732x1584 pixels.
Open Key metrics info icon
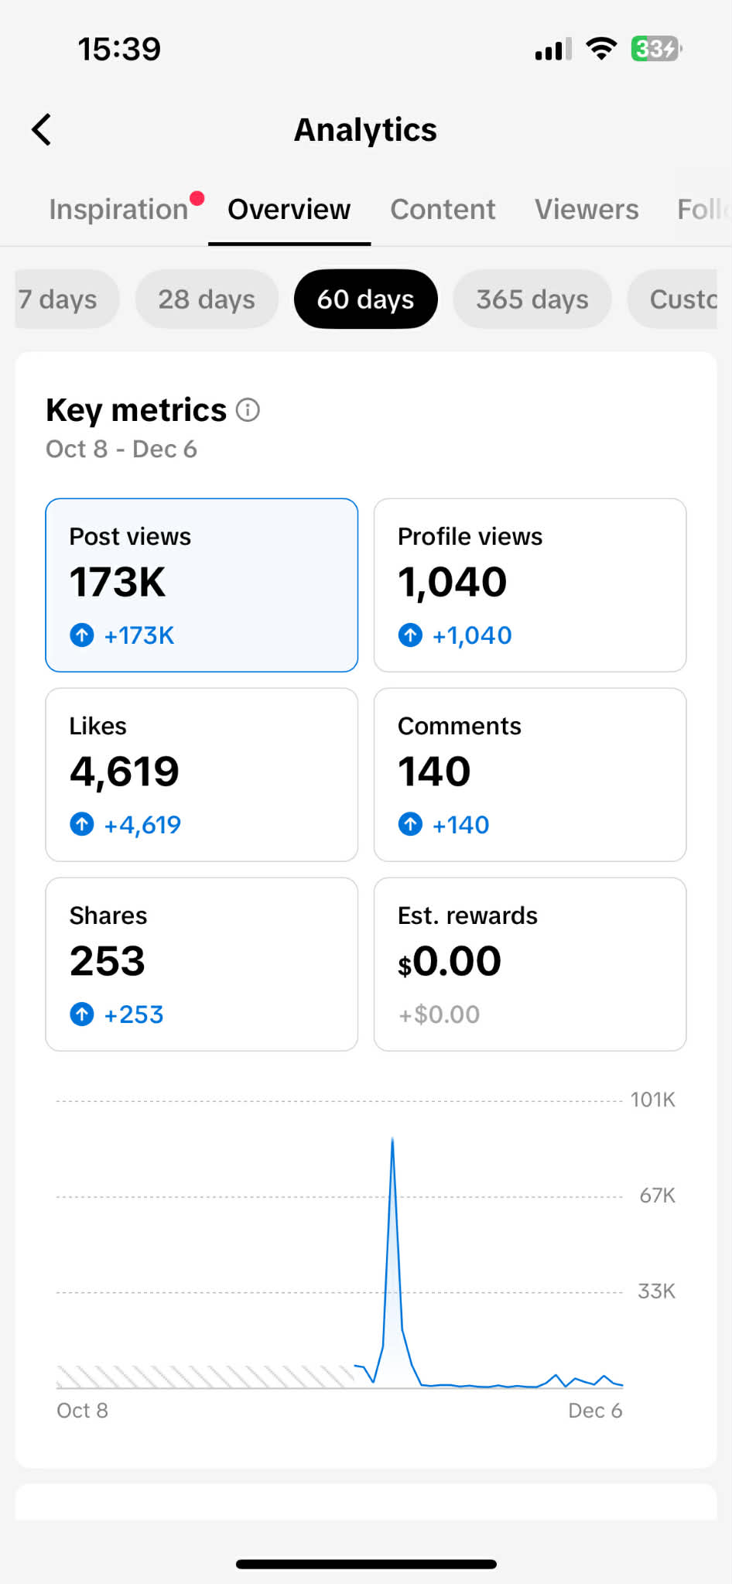pos(248,410)
